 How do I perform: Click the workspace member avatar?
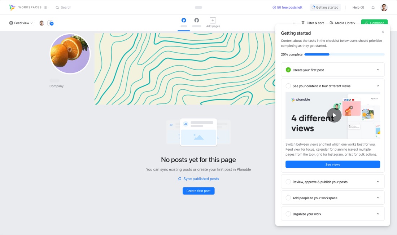(x=42, y=23)
